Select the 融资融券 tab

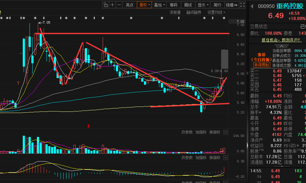coord(194,13)
